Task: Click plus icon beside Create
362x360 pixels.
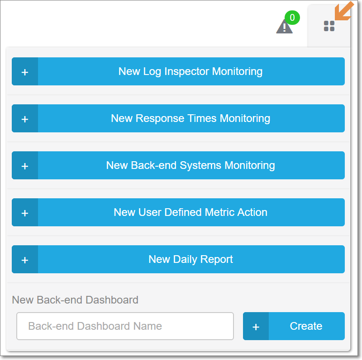Action: tap(256, 327)
